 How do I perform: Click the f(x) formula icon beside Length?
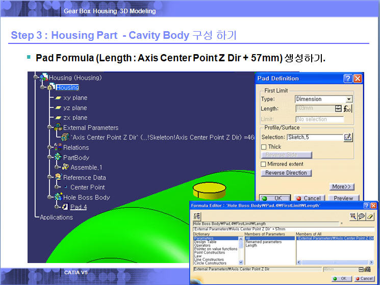pyautogui.click(x=348, y=109)
